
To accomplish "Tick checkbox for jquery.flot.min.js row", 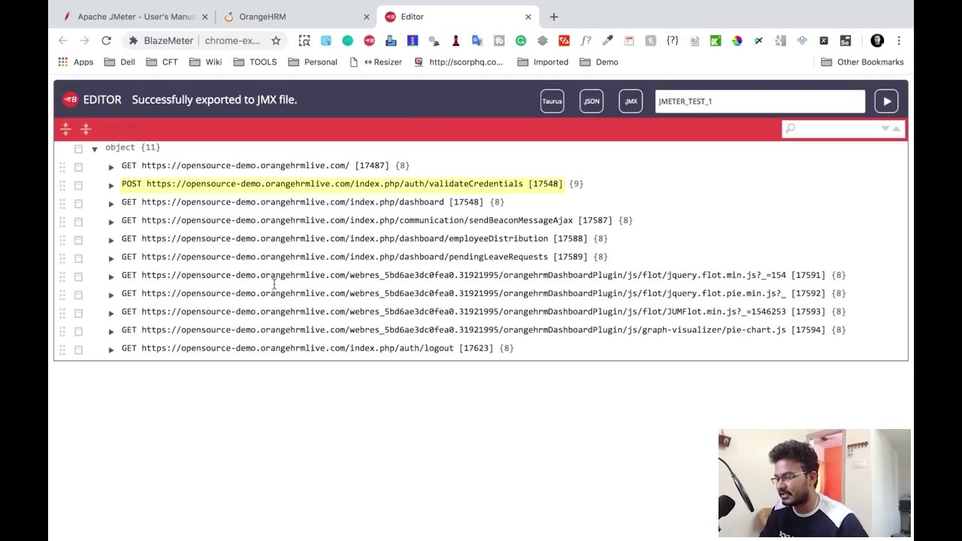I will point(78,277).
